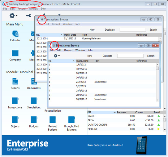168x157 pixels.
Task: Click scroll up arrow in Simulations list
Action: pyautogui.click(x=157, y=65)
